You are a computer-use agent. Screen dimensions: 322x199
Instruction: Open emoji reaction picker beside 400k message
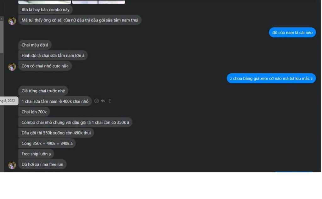(x=97, y=101)
